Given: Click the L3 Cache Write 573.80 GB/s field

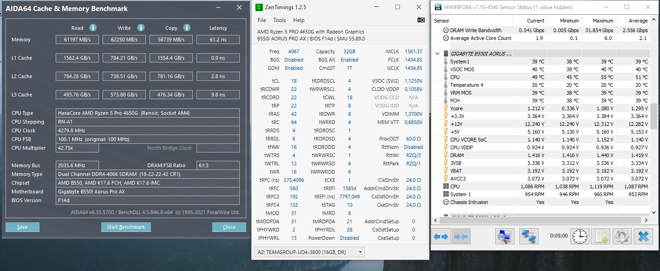Looking at the screenshot, I should (124, 95).
